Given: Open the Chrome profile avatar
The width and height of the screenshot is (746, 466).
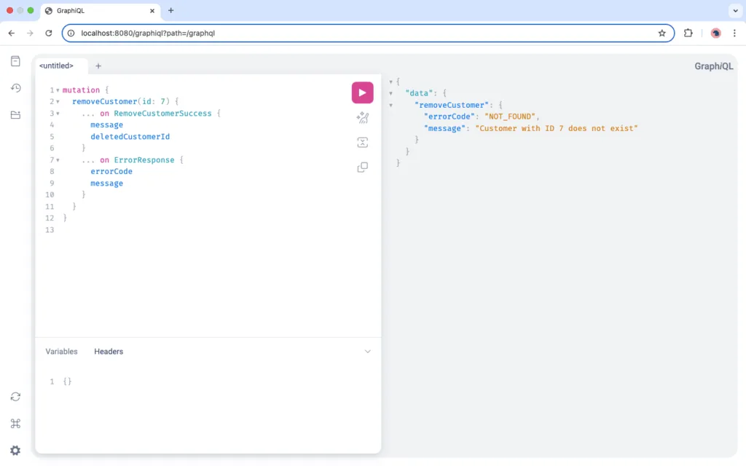Looking at the screenshot, I should (715, 33).
